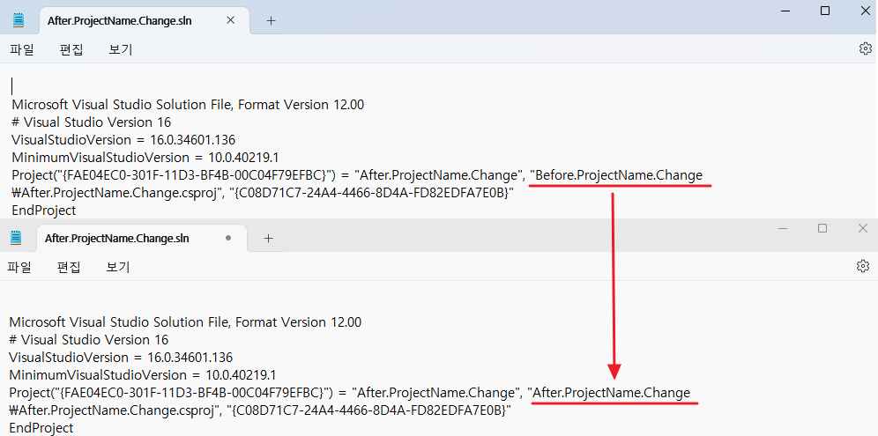Minimize the lower Notepad window
The image size is (878, 436).
pos(782,228)
